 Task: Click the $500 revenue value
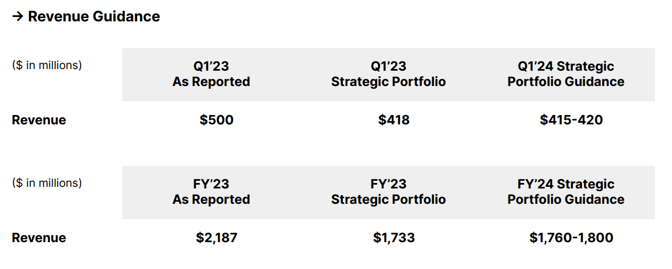217,120
